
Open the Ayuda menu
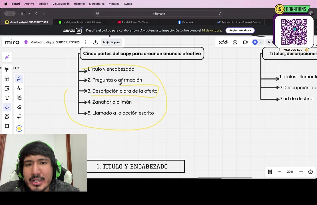point(128,4)
